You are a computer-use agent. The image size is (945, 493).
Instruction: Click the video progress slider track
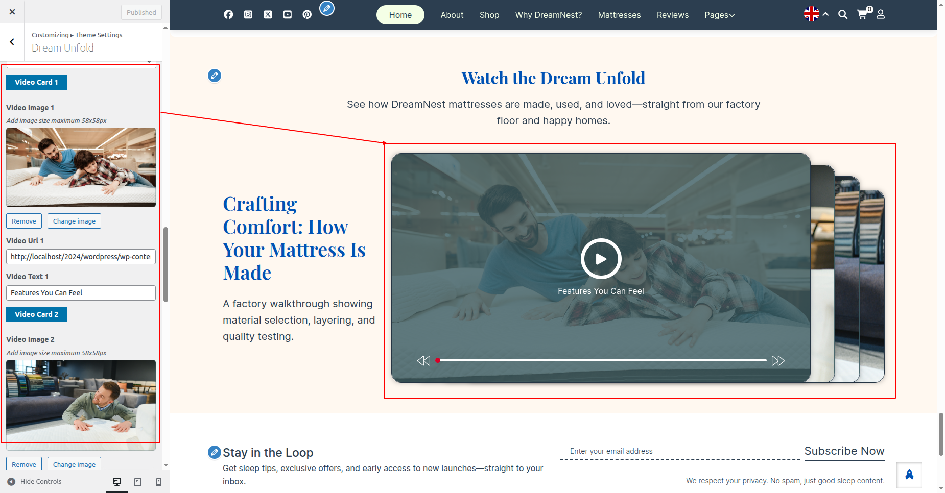(x=603, y=360)
